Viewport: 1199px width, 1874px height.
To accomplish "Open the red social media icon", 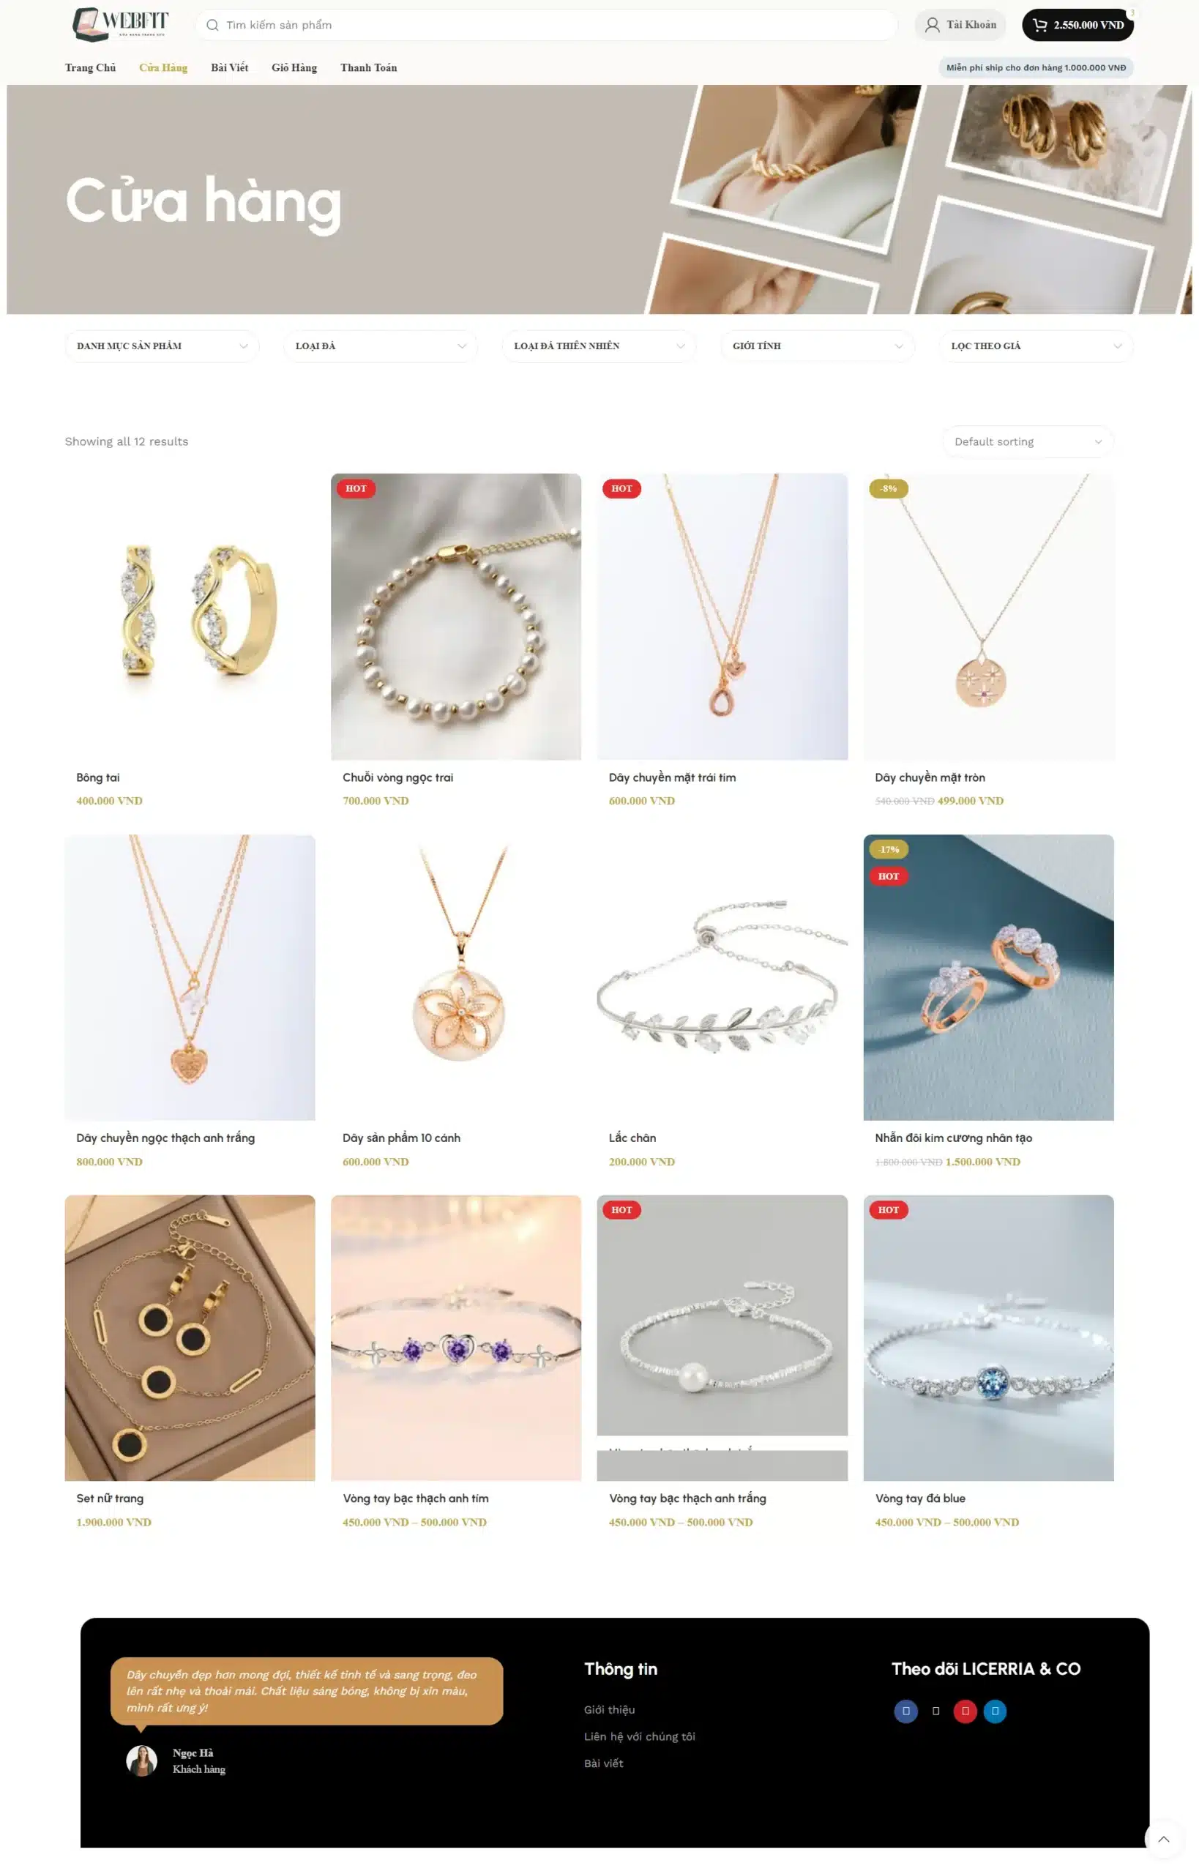I will coord(965,1711).
